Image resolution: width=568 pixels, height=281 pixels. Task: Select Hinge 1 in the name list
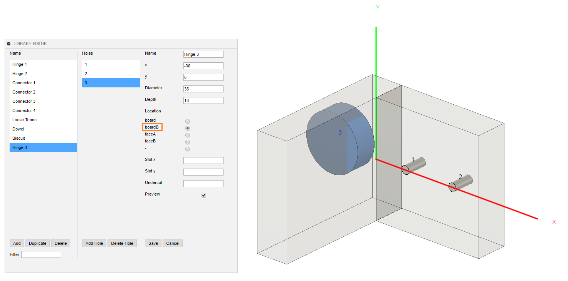tap(20, 64)
